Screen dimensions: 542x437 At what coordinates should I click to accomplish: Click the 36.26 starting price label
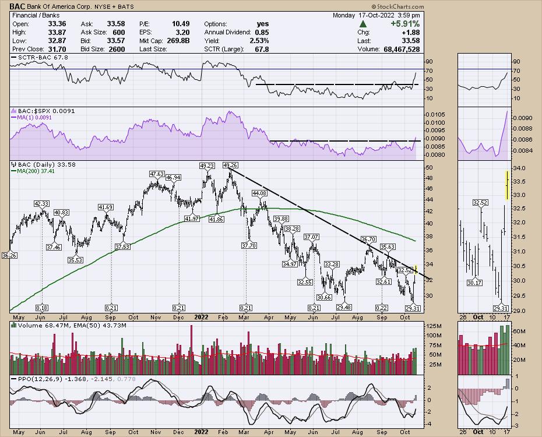[x=9, y=255]
